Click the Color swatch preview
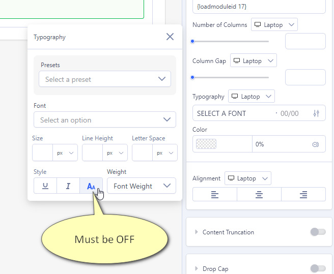Image resolution: width=334 pixels, height=274 pixels. 206,144
